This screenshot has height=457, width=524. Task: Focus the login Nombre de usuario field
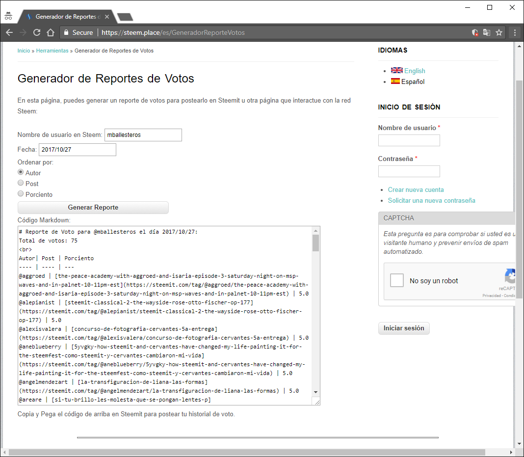point(409,140)
